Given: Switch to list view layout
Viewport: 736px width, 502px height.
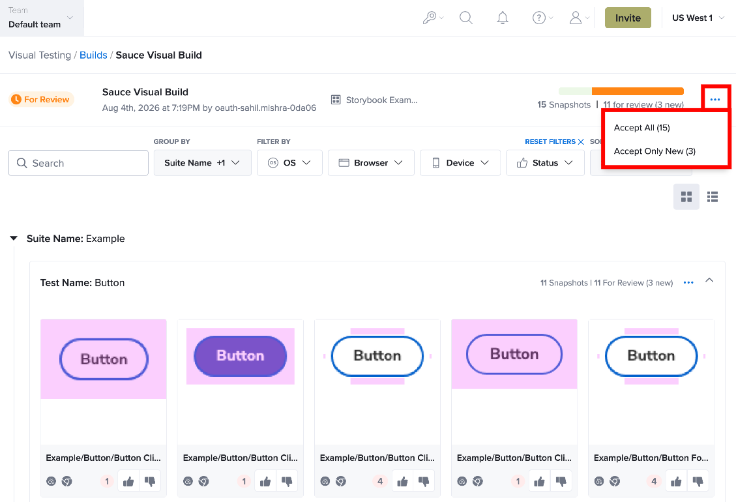Looking at the screenshot, I should tap(713, 197).
